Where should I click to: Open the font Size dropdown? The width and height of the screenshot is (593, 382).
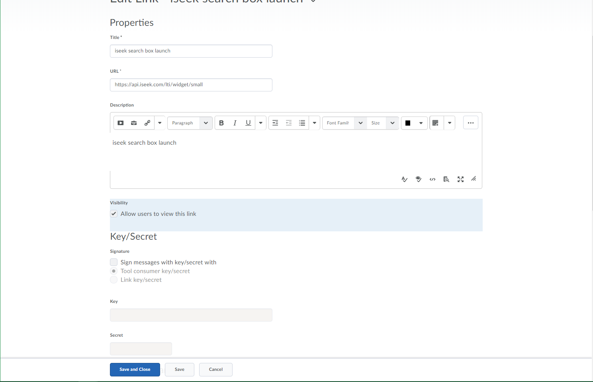point(382,123)
